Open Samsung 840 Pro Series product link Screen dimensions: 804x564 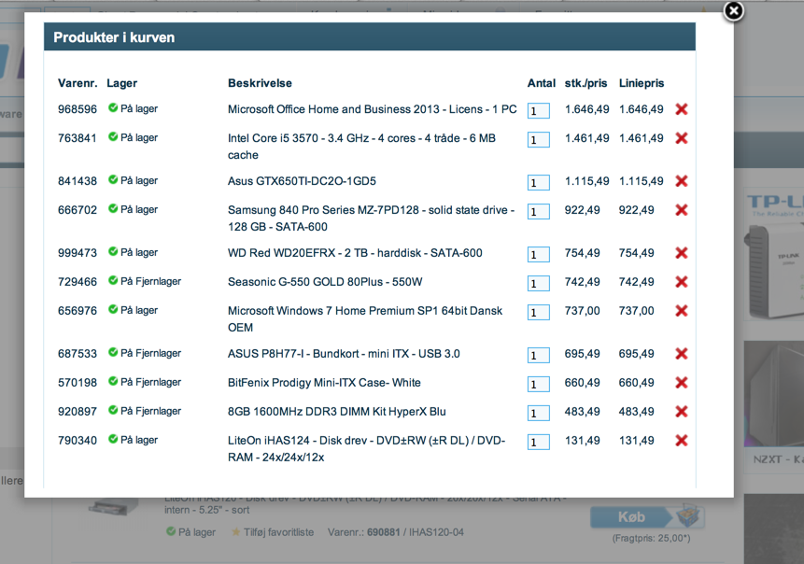point(372,218)
